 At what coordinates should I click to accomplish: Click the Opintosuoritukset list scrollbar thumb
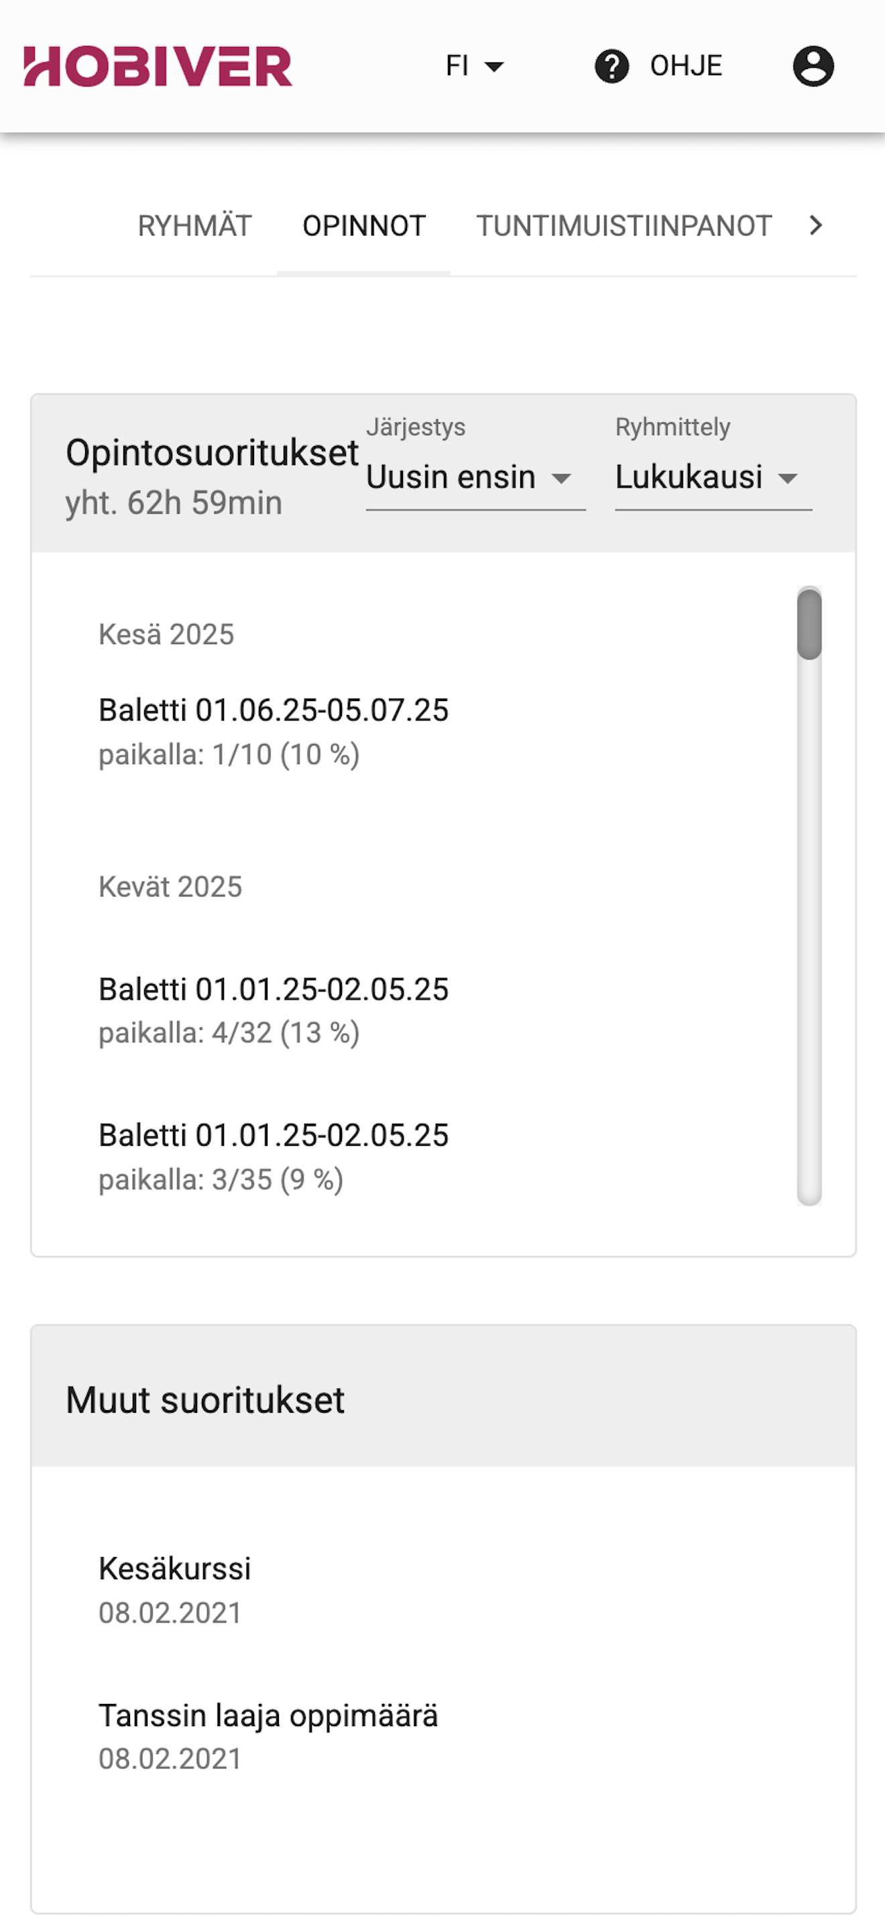tap(809, 624)
